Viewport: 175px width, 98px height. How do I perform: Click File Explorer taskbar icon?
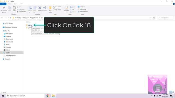53,96
